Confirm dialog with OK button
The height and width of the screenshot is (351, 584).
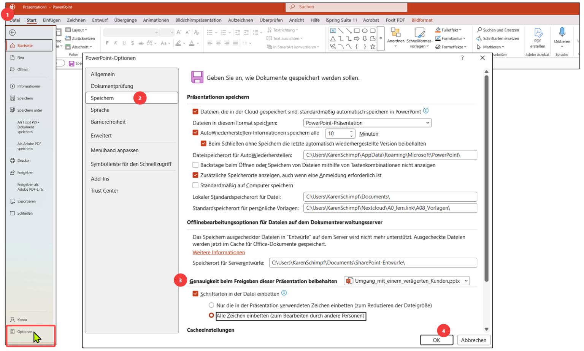(436, 340)
